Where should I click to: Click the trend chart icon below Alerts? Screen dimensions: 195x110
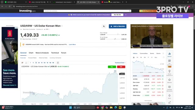point(169,102)
